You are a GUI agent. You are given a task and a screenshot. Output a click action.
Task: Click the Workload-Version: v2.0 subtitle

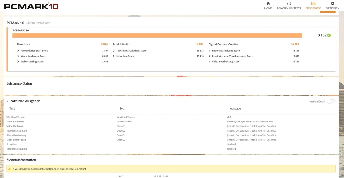coord(38,23)
